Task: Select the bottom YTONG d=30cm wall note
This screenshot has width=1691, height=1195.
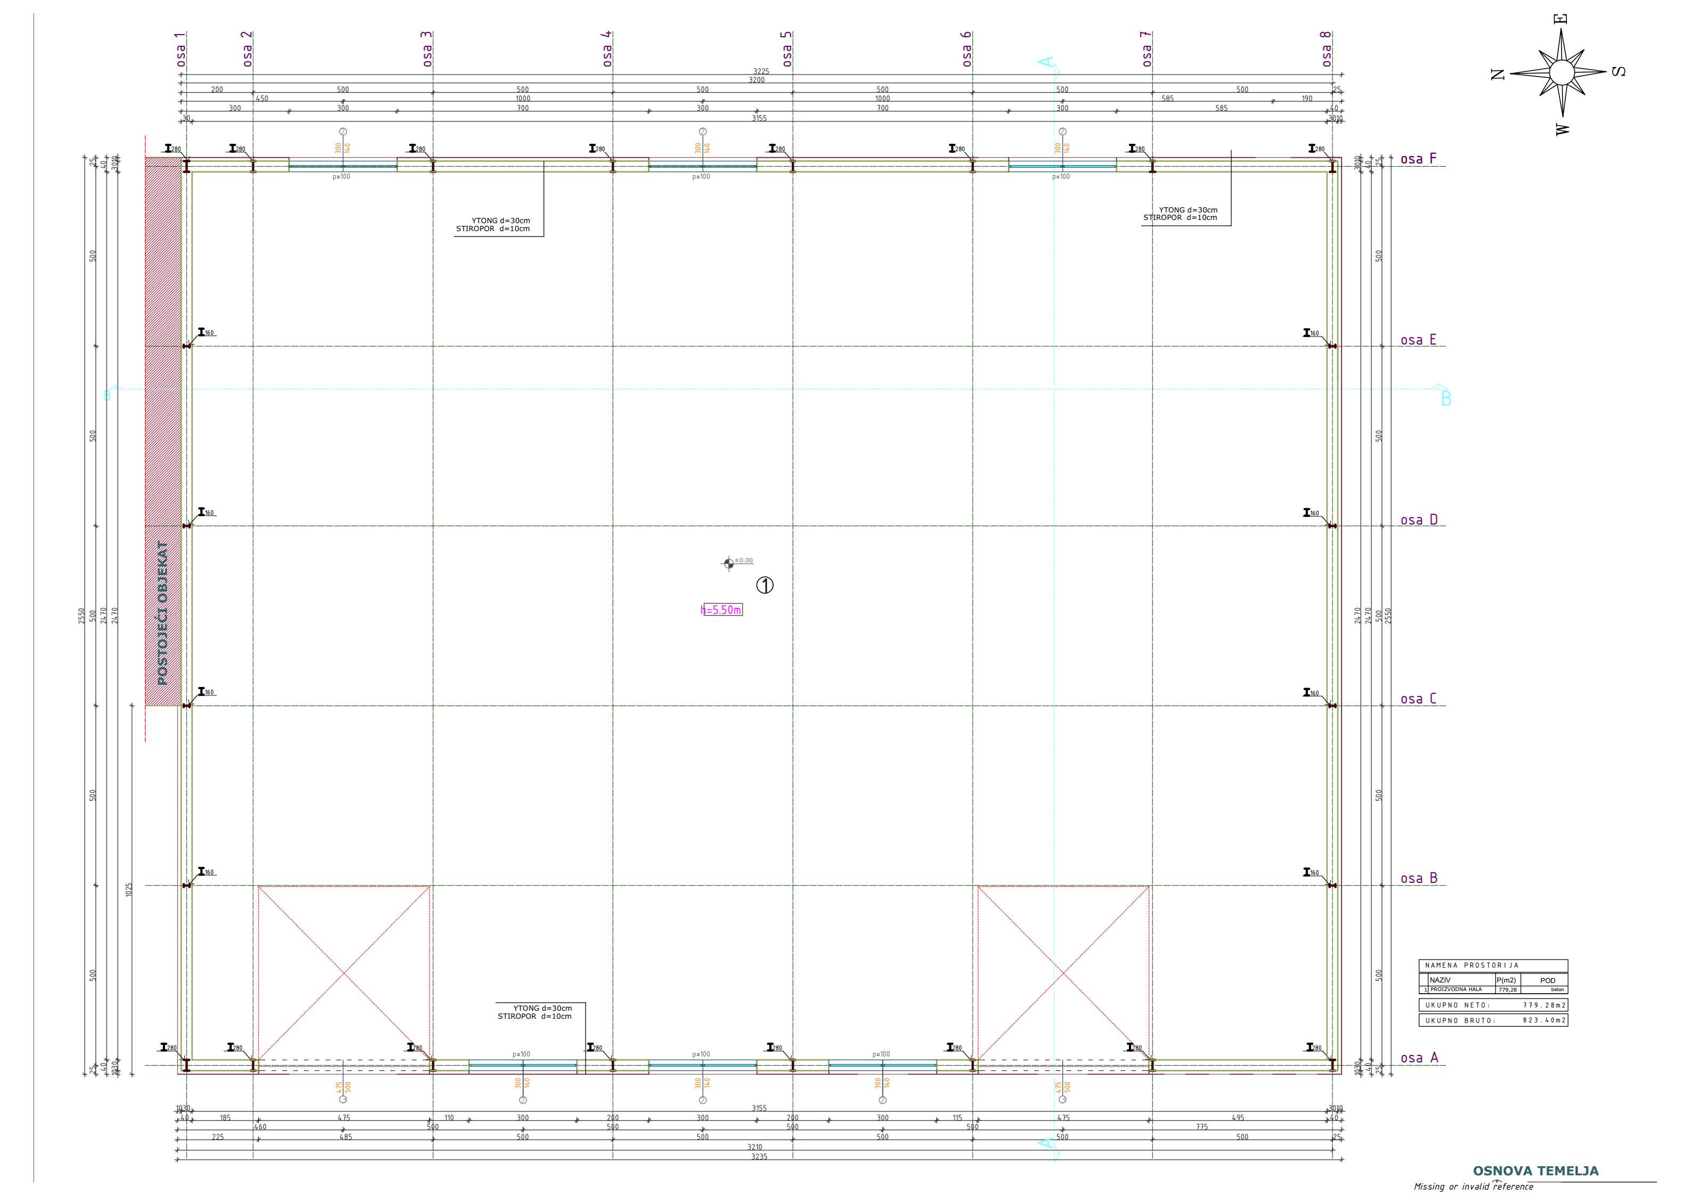Action: click(542, 1008)
